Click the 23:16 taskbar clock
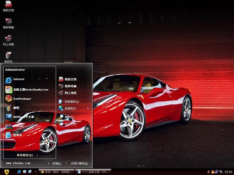 228,172
